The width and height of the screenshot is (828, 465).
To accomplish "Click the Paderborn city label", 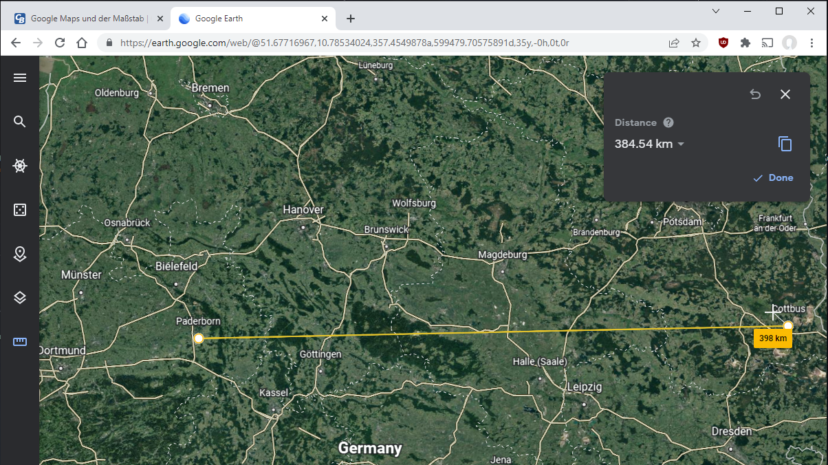I will coord(199,321).
